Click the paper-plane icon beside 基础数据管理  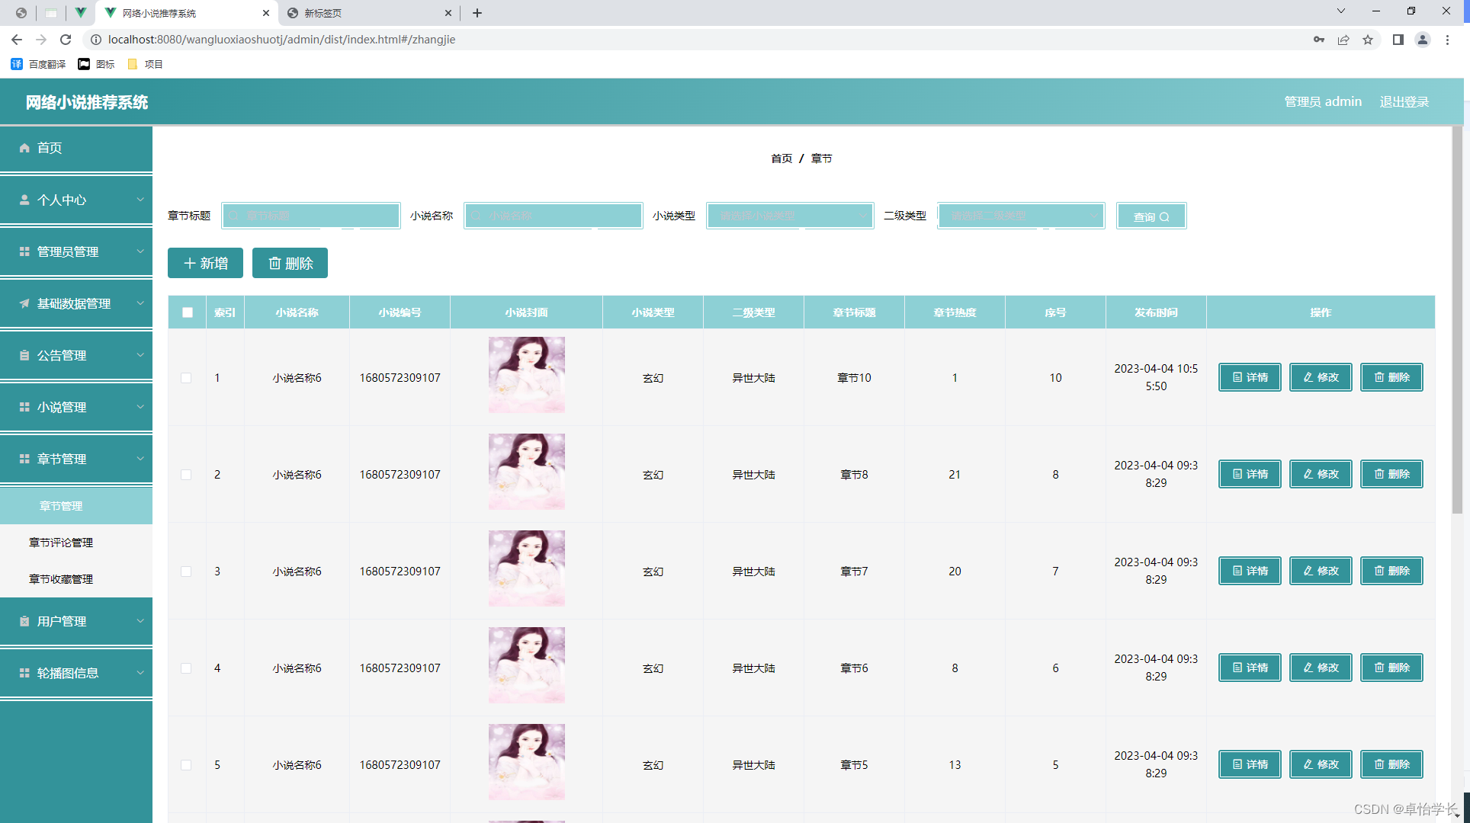[24, 303]
